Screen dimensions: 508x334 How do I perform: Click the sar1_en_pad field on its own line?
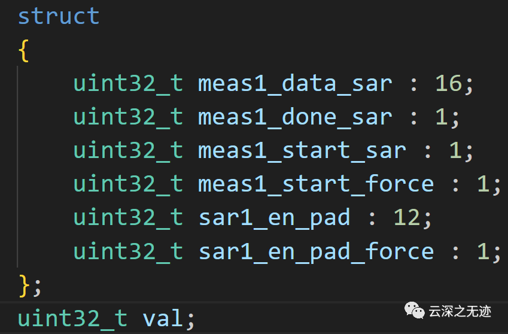click(274, 218)
